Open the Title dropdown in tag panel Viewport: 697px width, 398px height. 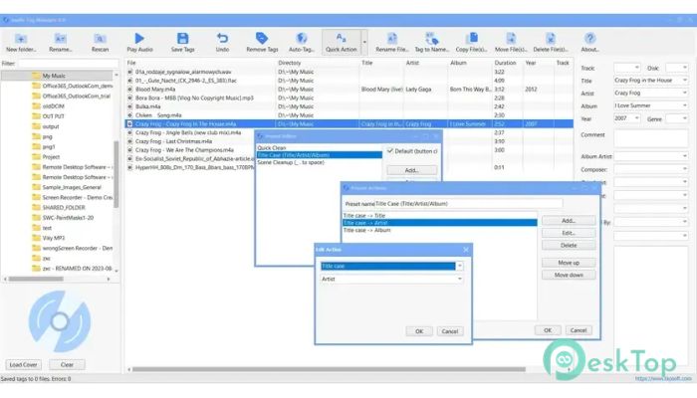point(685,81)
